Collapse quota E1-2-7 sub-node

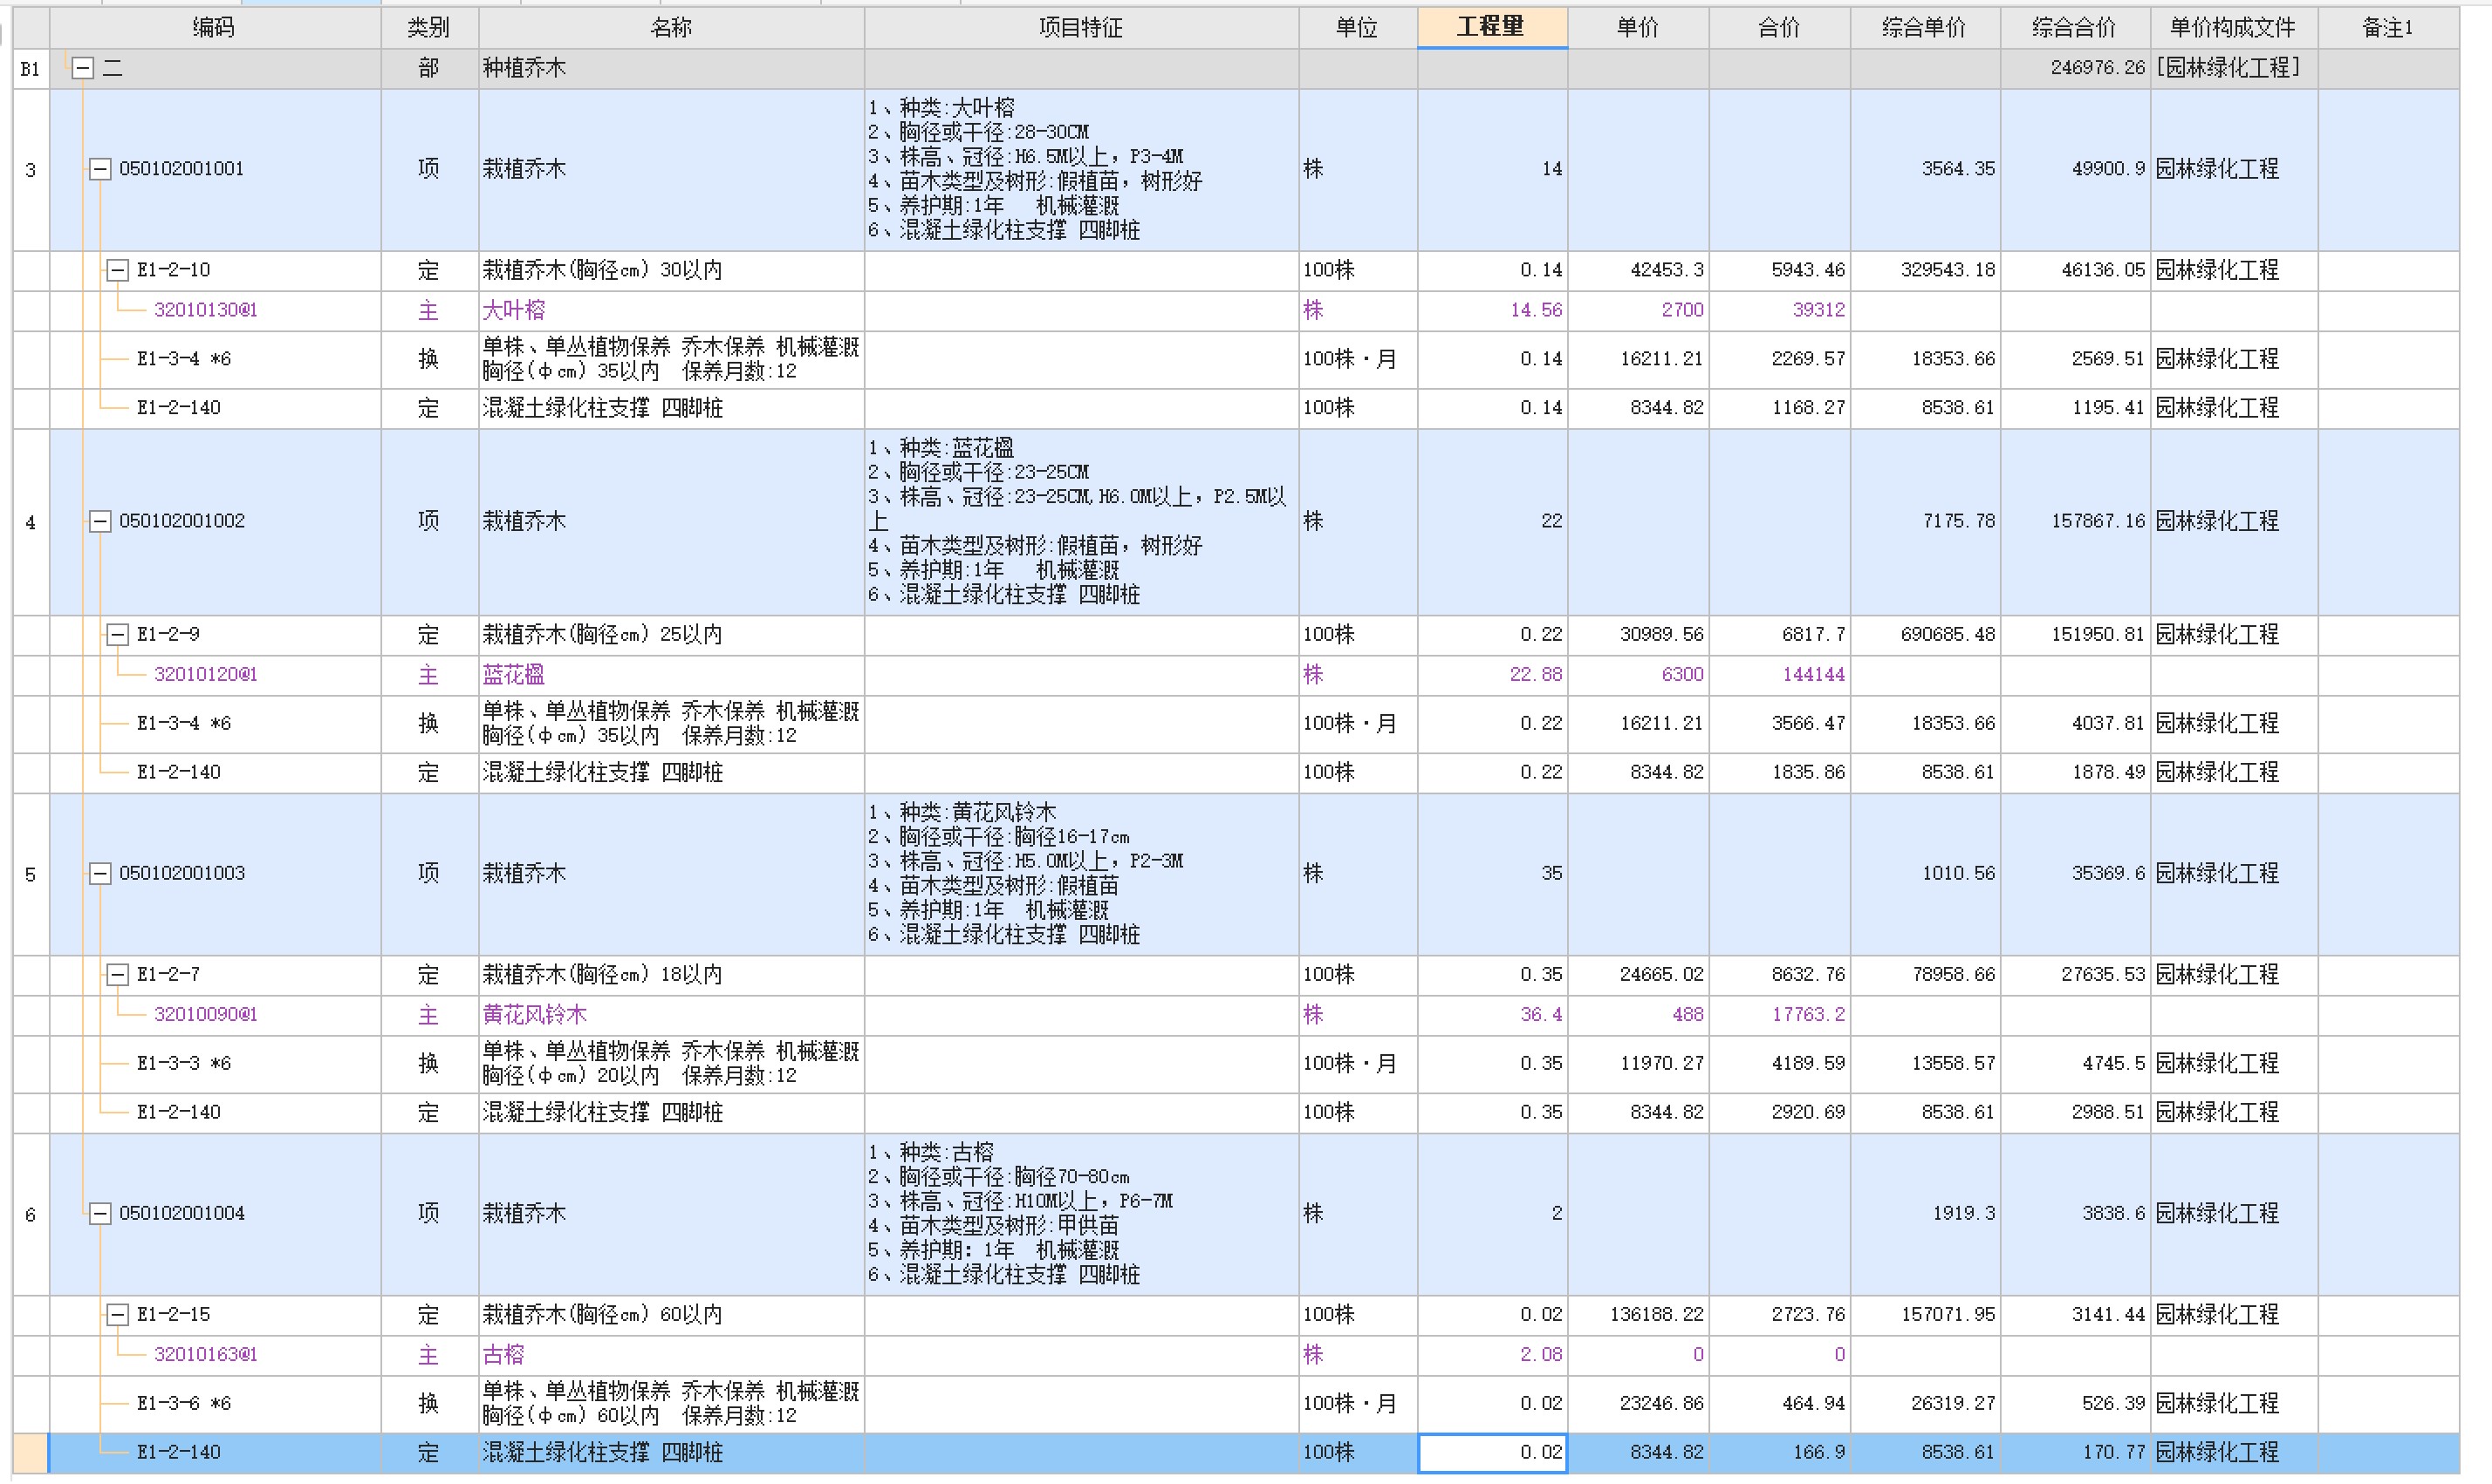[x=118, y=974]
